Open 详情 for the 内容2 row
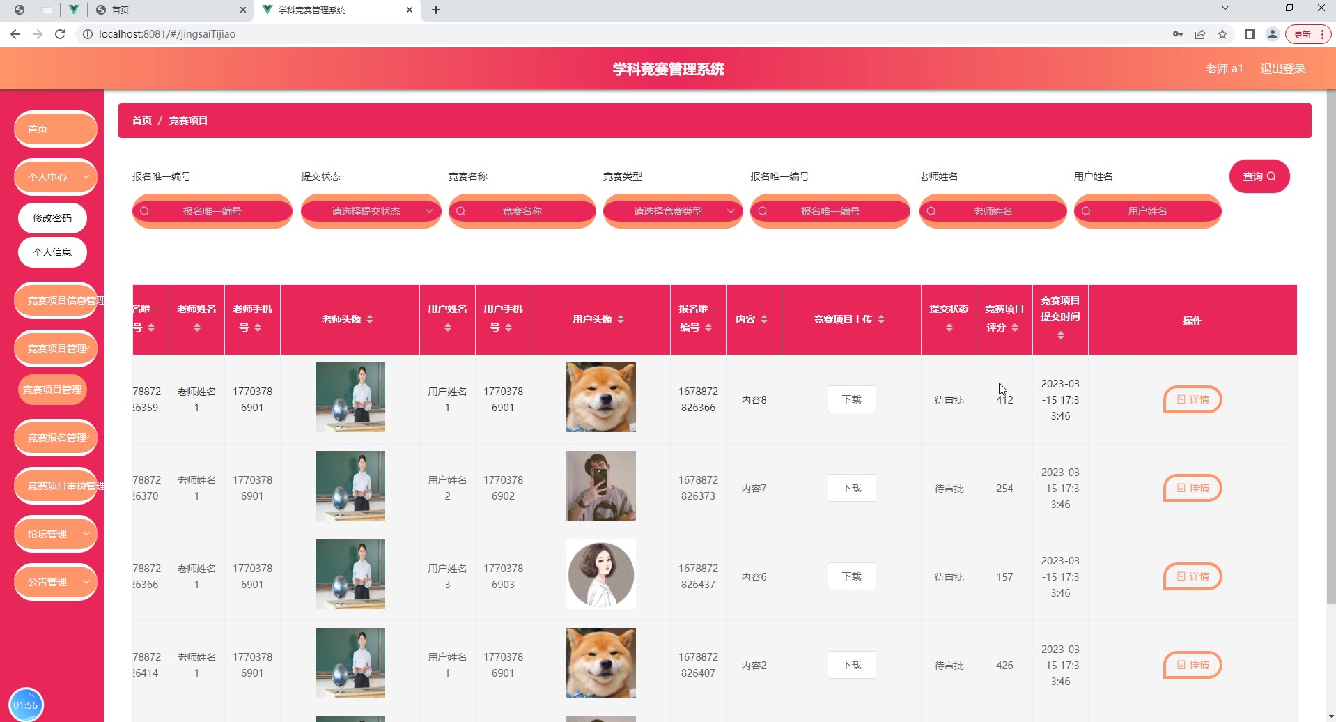Image resolution: width=1336 pixels, height=722 pixels. pos(1193,665)
